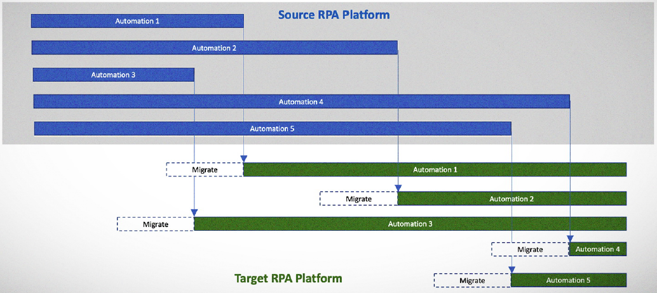Click the green Automation 4 bar

pyautogui.click(x=597, y=249)
